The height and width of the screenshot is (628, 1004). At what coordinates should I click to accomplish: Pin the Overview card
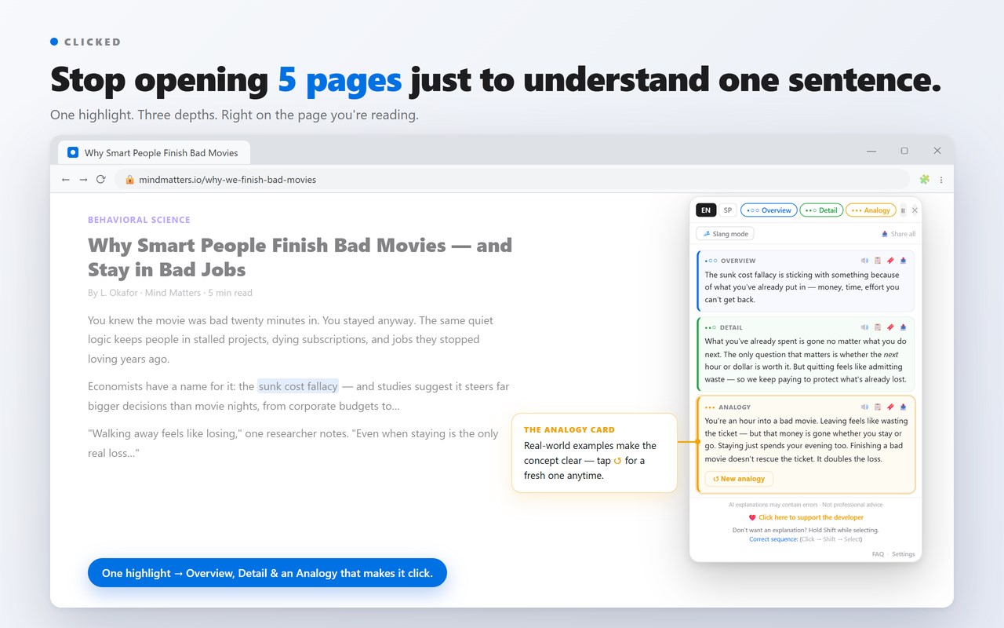coord(890,261)
